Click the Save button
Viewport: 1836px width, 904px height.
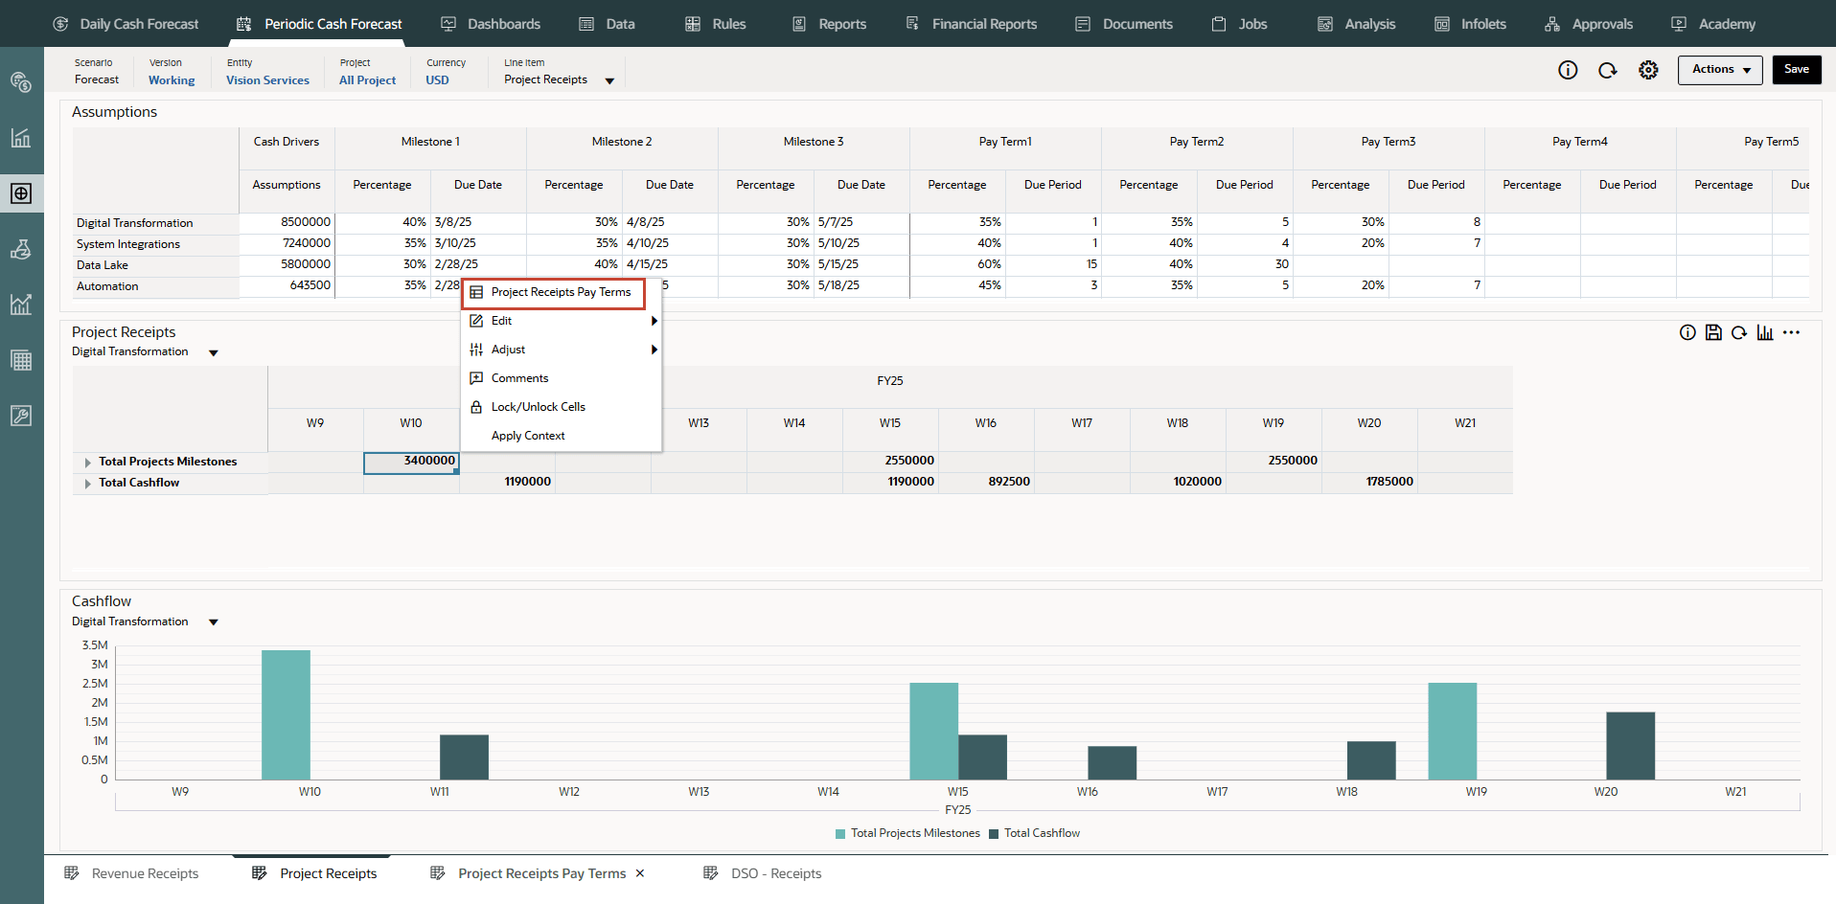coord(1796,70)
